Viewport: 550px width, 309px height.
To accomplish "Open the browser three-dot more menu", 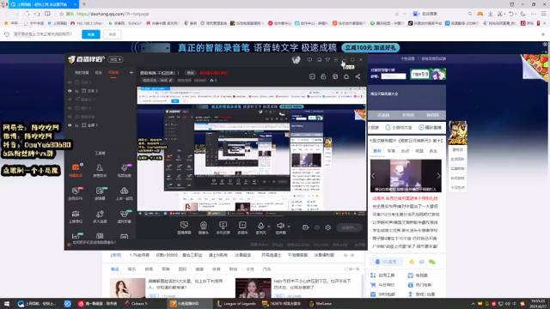I will [x=534, y=14].
